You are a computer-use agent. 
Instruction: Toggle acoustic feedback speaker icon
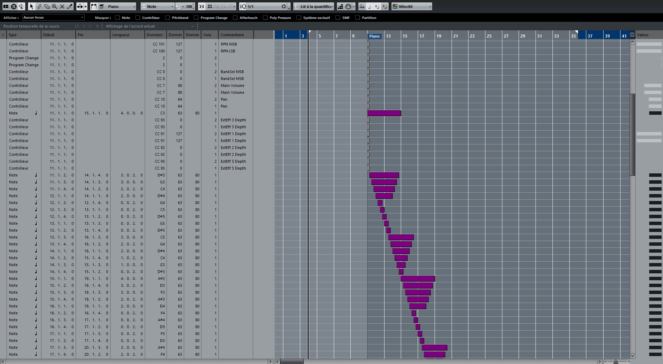pos(22,6)
